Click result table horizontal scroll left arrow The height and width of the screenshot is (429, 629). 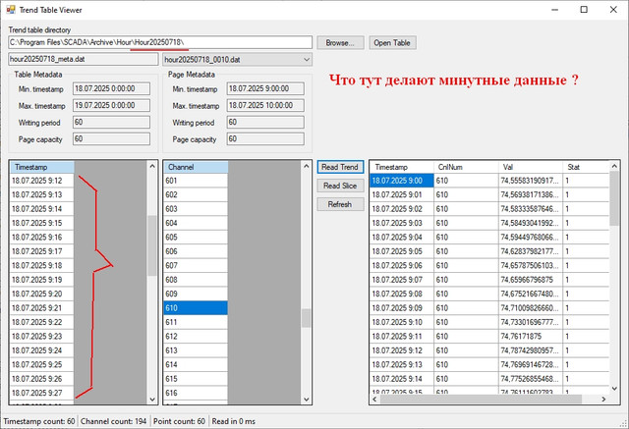pos(374,399)
